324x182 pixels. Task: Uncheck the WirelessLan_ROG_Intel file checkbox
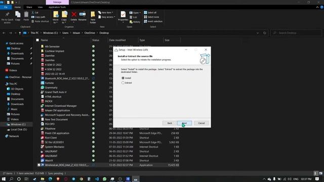39,165
